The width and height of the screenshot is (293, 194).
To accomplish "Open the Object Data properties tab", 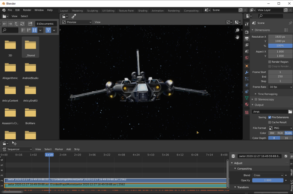I will [x=247, y=98].
